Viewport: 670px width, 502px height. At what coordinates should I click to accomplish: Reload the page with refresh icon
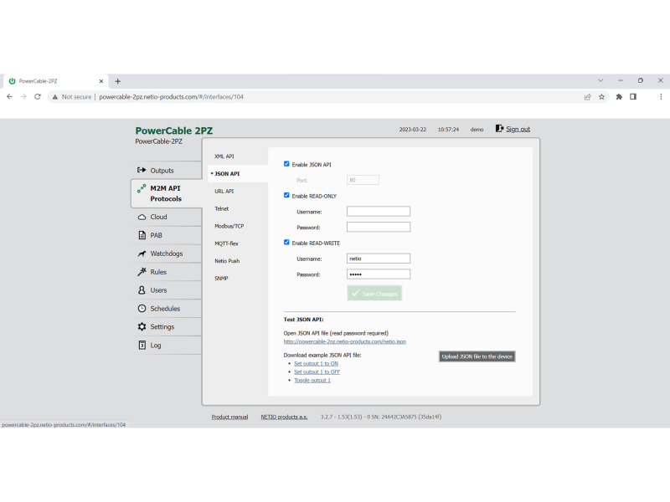click(x=38, y=97)
